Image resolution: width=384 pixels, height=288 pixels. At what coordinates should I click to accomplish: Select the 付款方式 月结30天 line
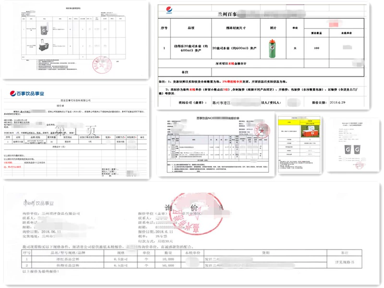pos(156,241)
